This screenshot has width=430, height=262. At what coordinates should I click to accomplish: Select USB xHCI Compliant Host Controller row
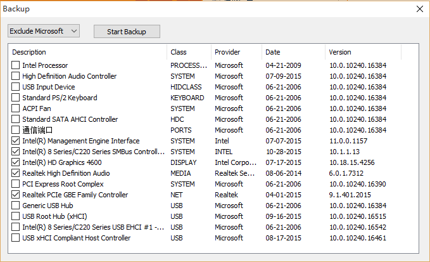(76, 238)
